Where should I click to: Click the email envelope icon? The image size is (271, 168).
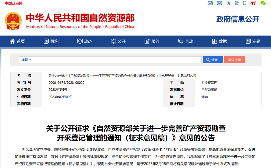coord(210,3)
